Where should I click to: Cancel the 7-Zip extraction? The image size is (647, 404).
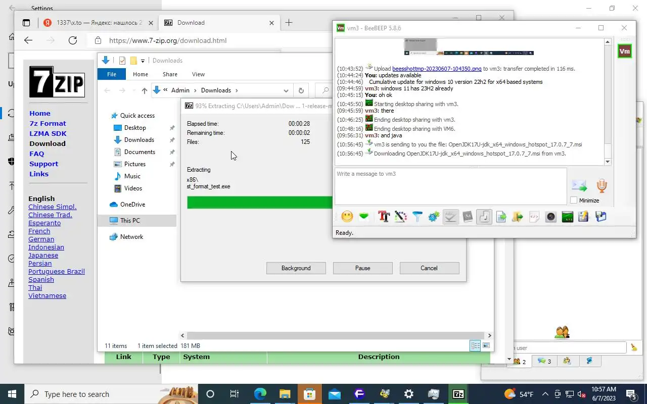[429, 268]
